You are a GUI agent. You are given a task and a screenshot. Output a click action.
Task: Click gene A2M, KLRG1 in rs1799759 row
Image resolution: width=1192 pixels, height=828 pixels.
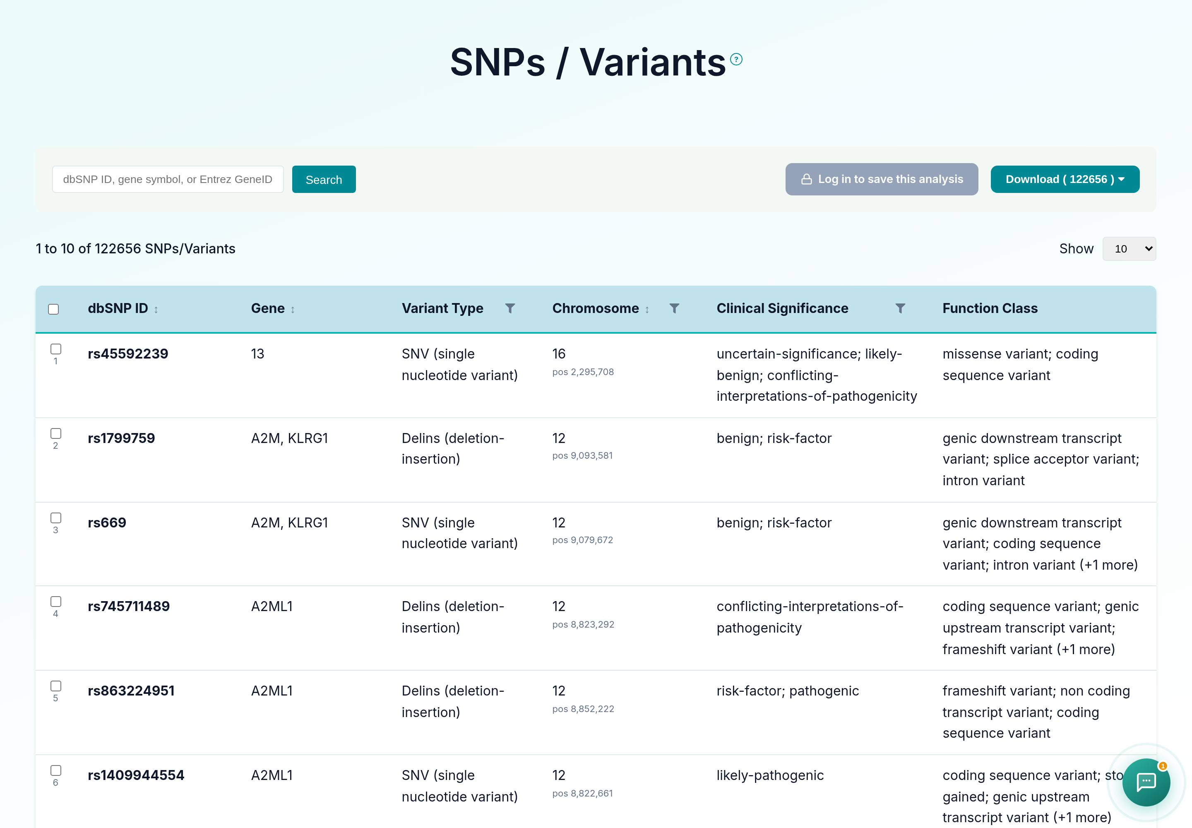[x=289, y=438]
